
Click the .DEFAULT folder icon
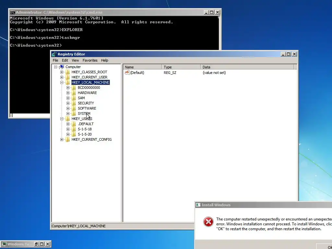pos(74,124)
